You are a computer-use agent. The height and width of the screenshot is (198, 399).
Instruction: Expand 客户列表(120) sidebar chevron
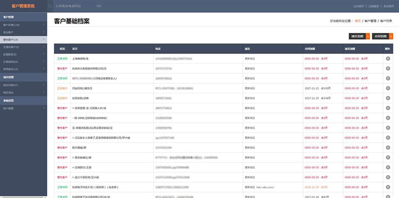(44, 25)
